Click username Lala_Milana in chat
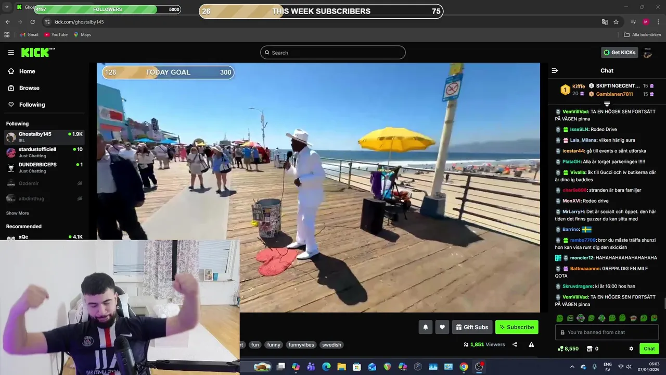The height and width of the screenshot is (375, 666). 584,140
